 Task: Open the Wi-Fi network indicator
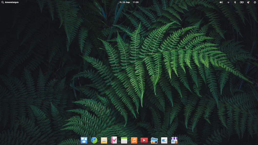point(228,2)
